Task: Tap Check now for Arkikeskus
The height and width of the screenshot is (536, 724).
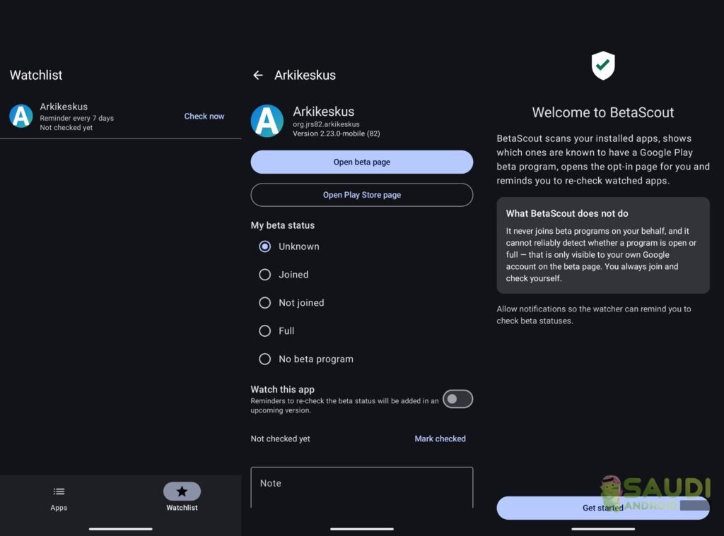Action: click(x=204, y=117)
